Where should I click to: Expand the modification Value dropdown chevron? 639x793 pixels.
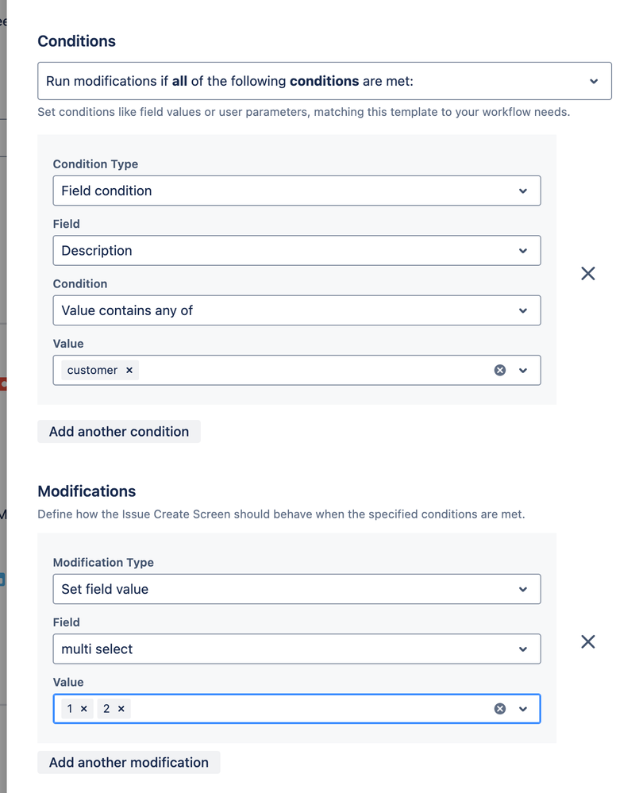[523, 709]
